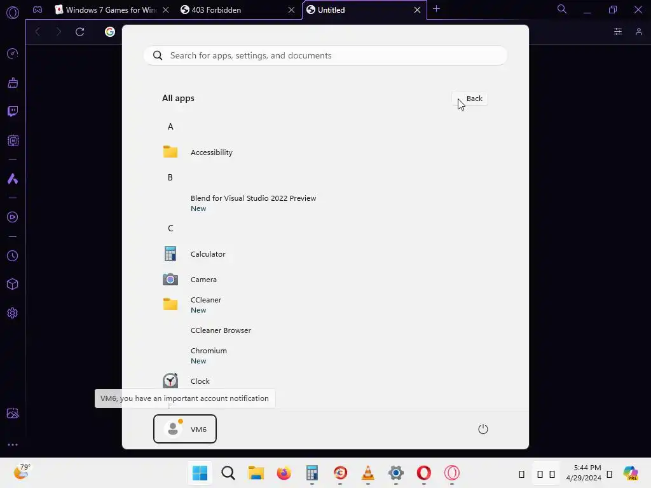
Task: Open a new browser tab
Action: pyautogui.click(x=436, y=9)
